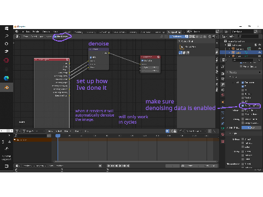Collapse the Data subpanel

230,77
